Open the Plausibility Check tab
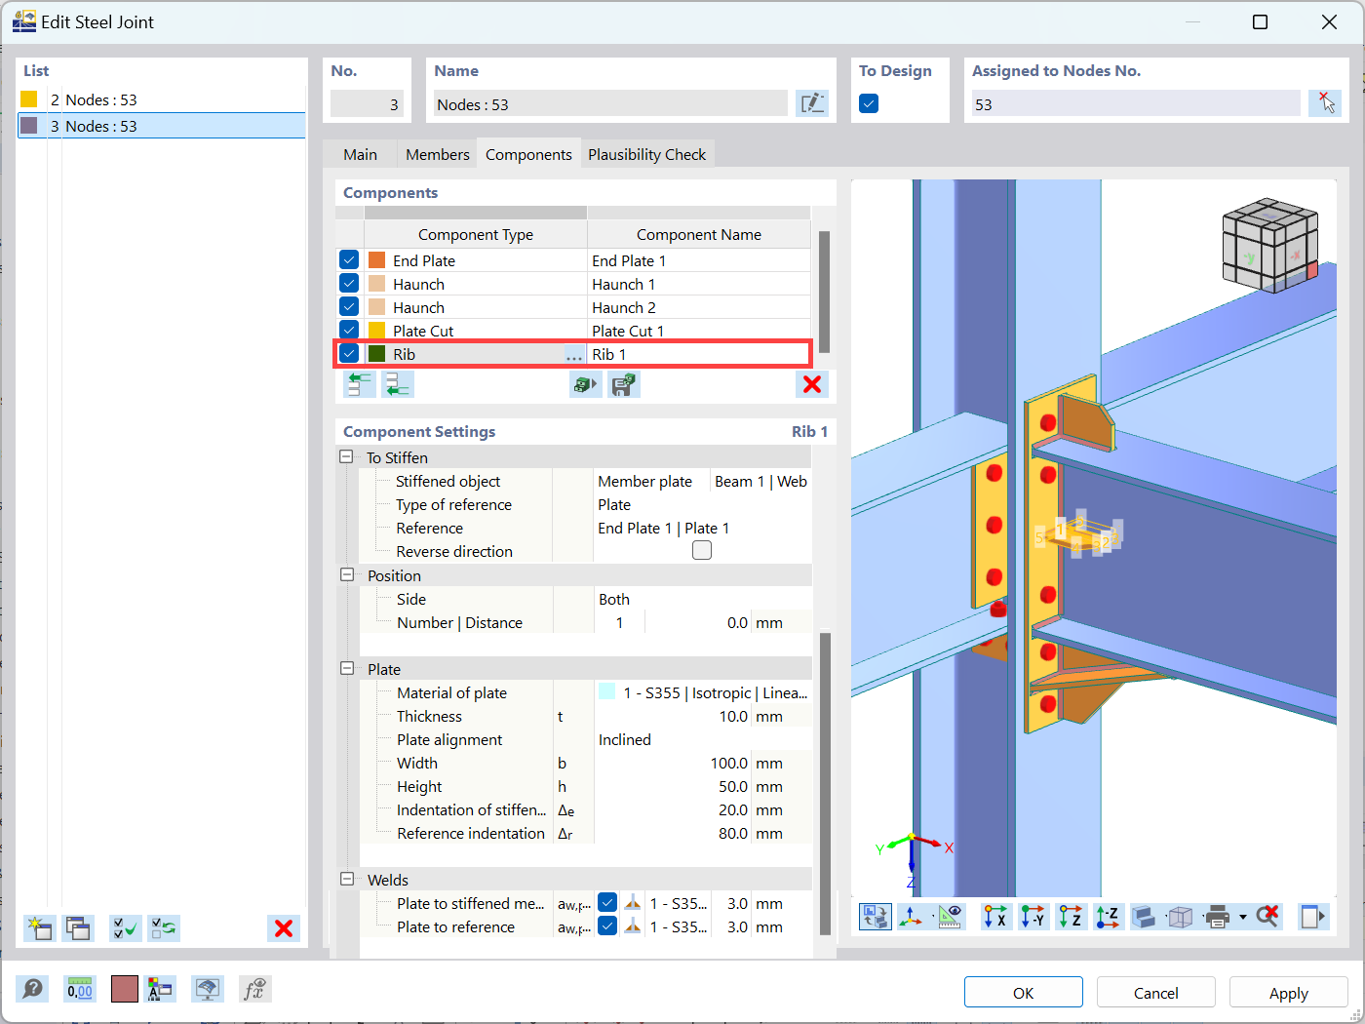1365x1024 pixels. 646,154
